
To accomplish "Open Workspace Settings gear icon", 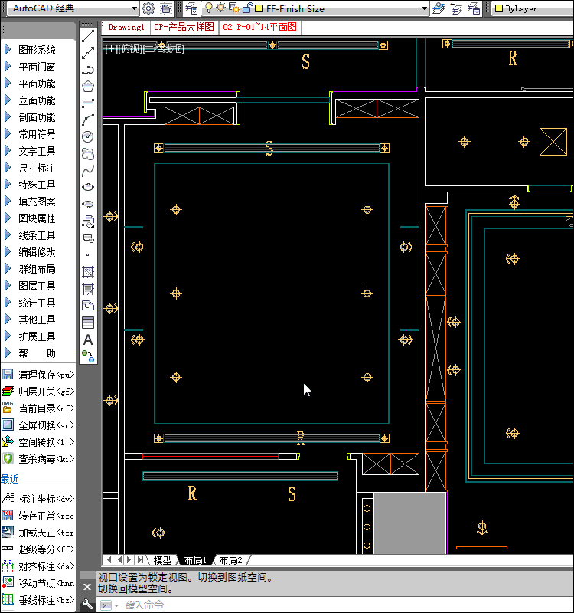I will point(148,8).
